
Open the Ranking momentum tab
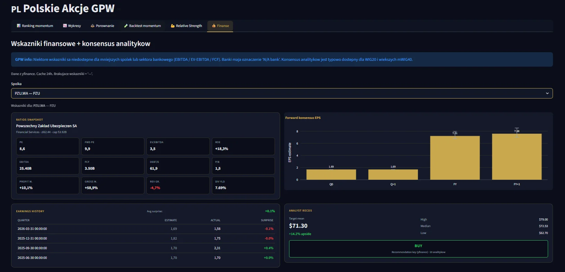pos(35,26)
